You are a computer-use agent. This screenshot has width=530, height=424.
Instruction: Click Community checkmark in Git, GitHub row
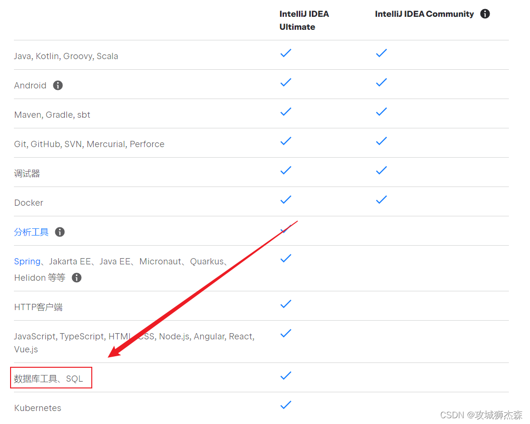pos(381,141)
